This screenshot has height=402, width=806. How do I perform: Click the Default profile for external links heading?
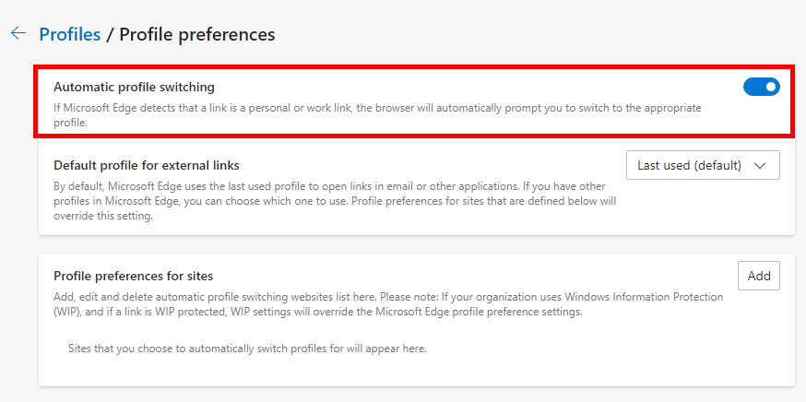tap(147, 165)
